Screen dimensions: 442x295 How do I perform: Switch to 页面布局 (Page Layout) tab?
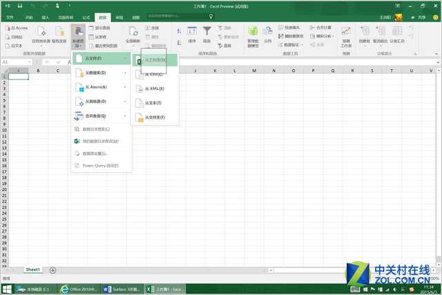[66, 17]
